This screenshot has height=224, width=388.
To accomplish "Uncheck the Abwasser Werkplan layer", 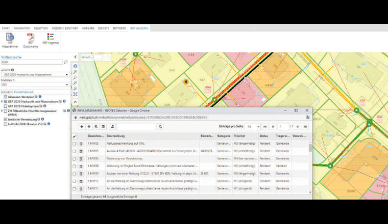I will [x=6, y=97].
